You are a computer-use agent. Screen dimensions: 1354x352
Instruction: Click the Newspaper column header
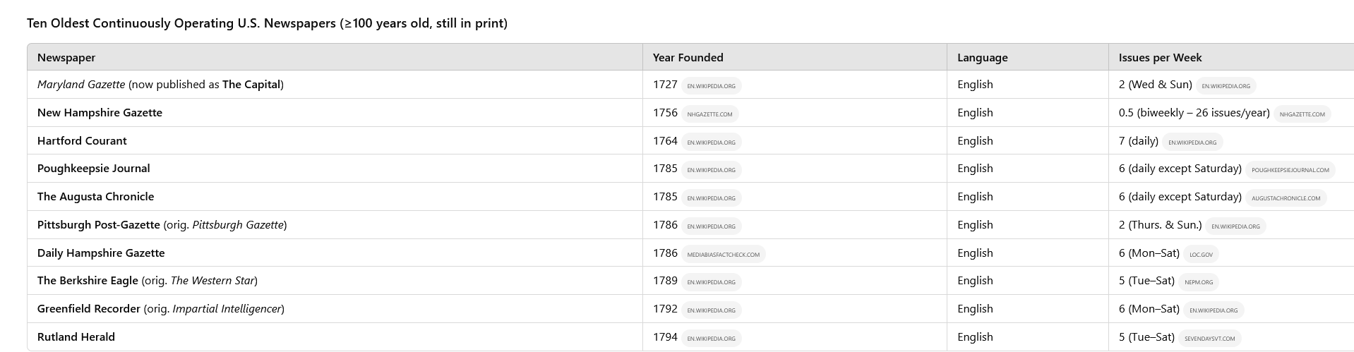coord(66,58)
